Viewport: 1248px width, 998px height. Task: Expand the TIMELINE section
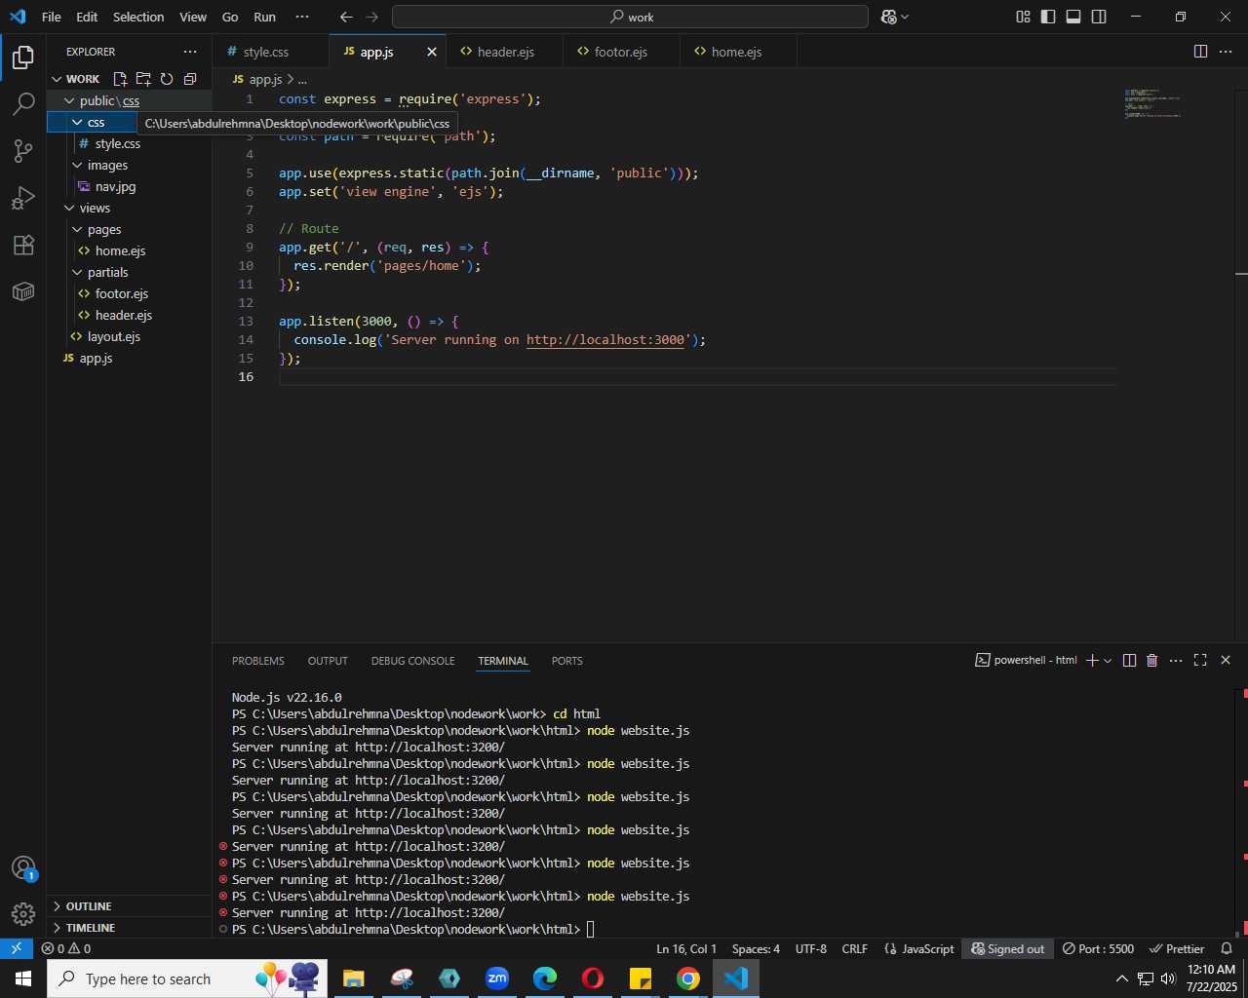coord(129,928)
